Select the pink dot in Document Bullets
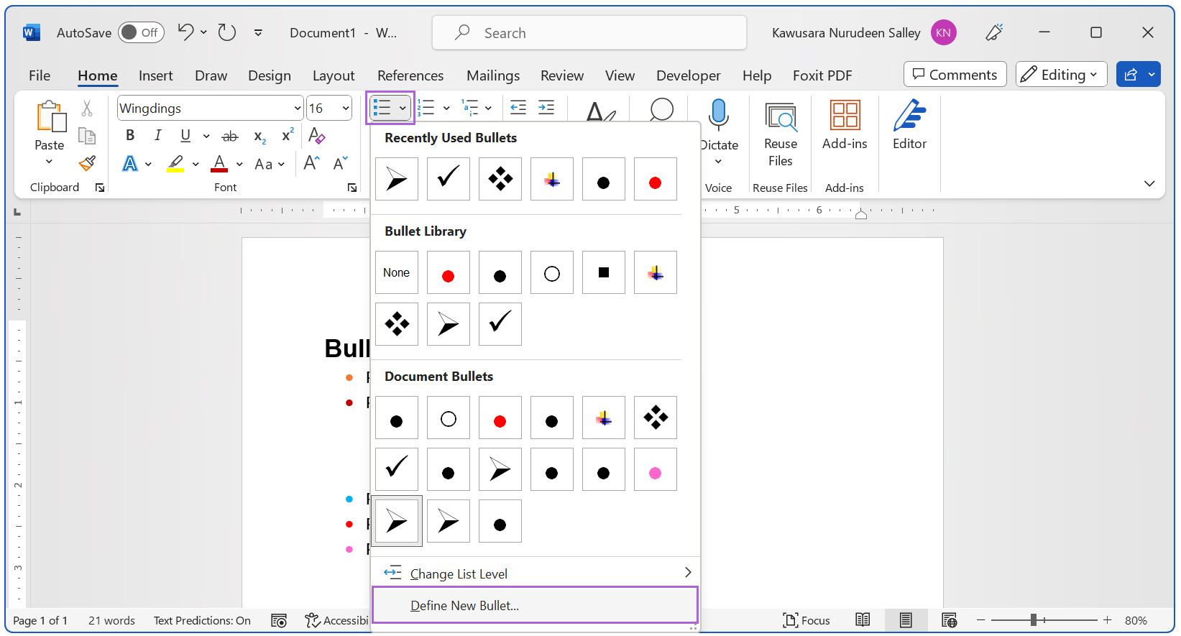 pos(656,469)
